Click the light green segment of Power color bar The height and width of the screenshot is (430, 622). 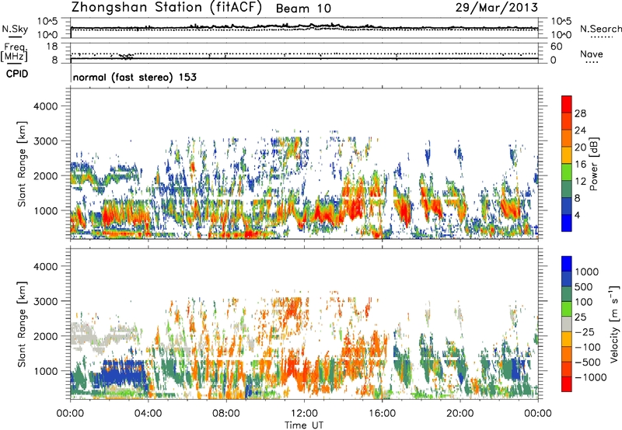point(567,172)
